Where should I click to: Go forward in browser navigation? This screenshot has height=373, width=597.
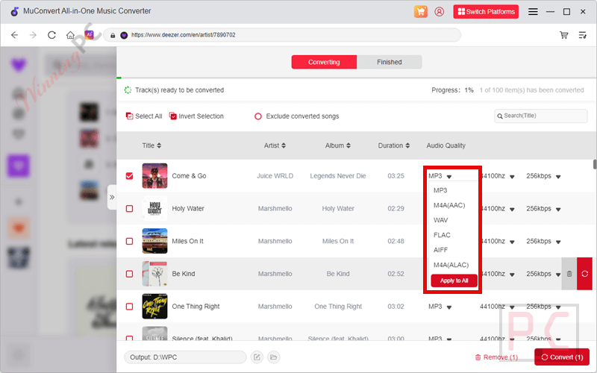(x=33, y=35)
